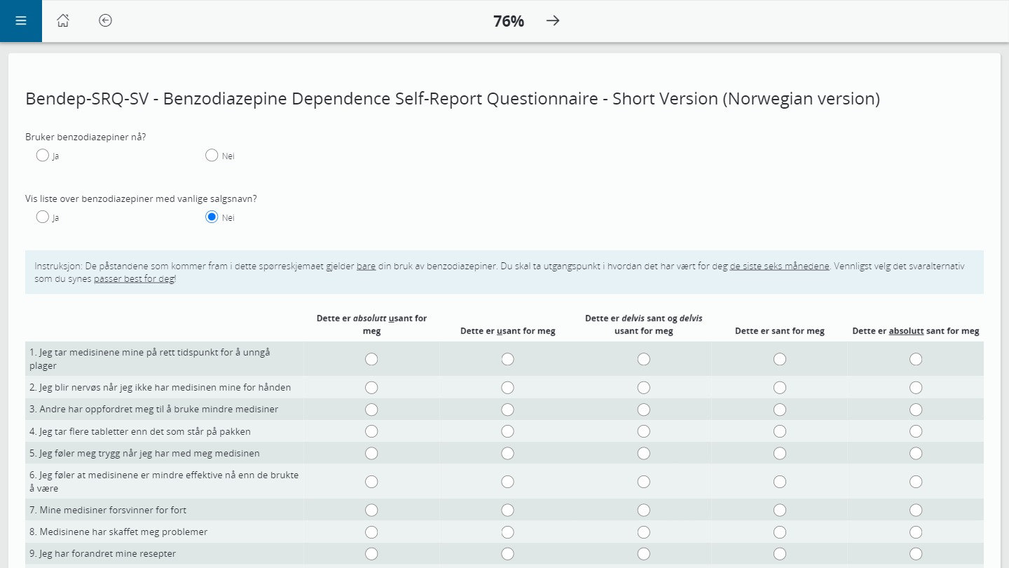Answer "Jeg har forandret mine resepter" with "delvis sant"
This screenshot has height=568, width=1009.
[643, 553]
